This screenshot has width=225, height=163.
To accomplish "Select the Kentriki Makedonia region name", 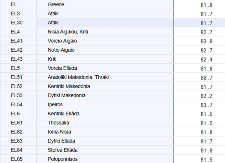I will pyautogui.click(x=69, y=86).
